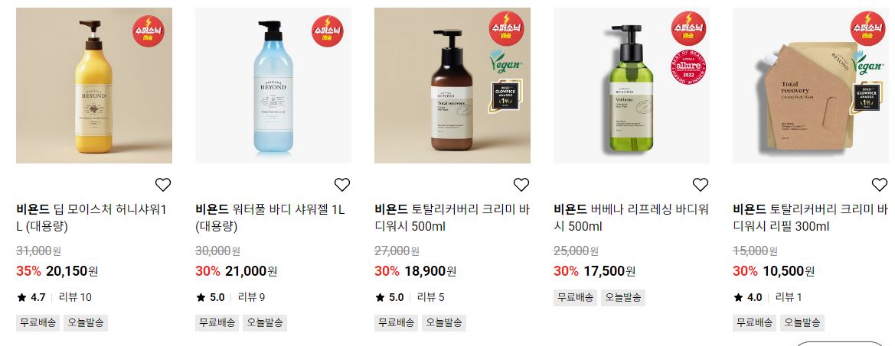Open the 비욘드 워터풀 바디 샤워젤 1L link

pyautogui.click(x=270, y=218)
